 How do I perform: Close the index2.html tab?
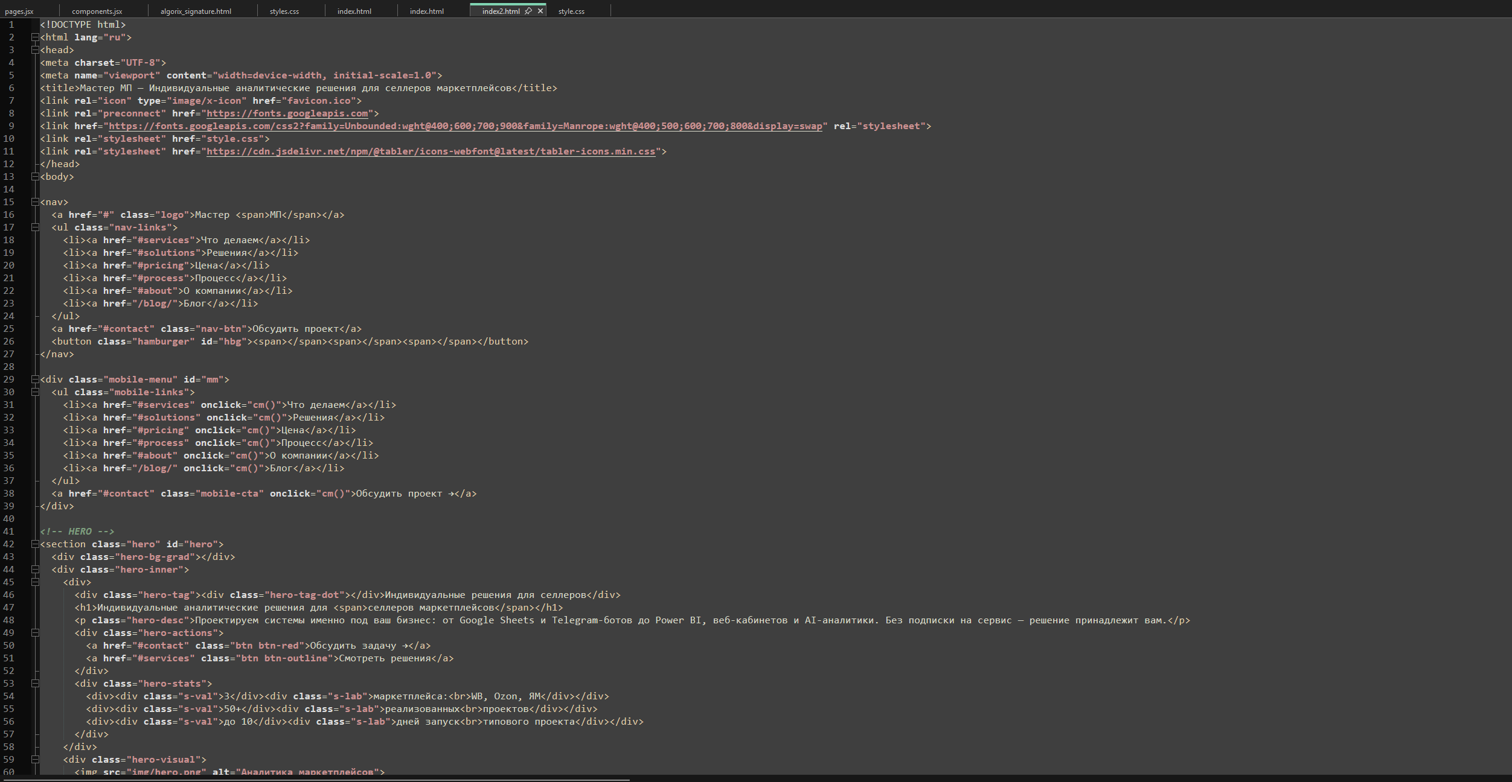coord(540,11)
